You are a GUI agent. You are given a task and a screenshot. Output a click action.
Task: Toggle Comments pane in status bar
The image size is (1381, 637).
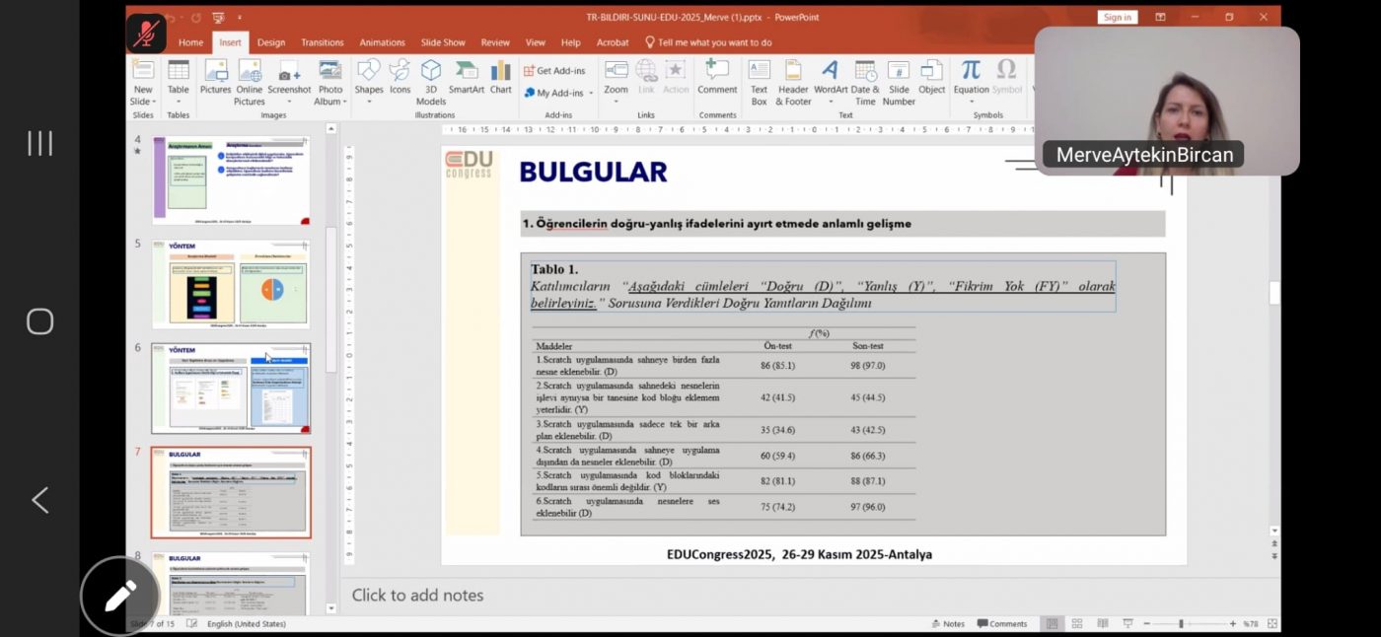(x=1002, y=624)
